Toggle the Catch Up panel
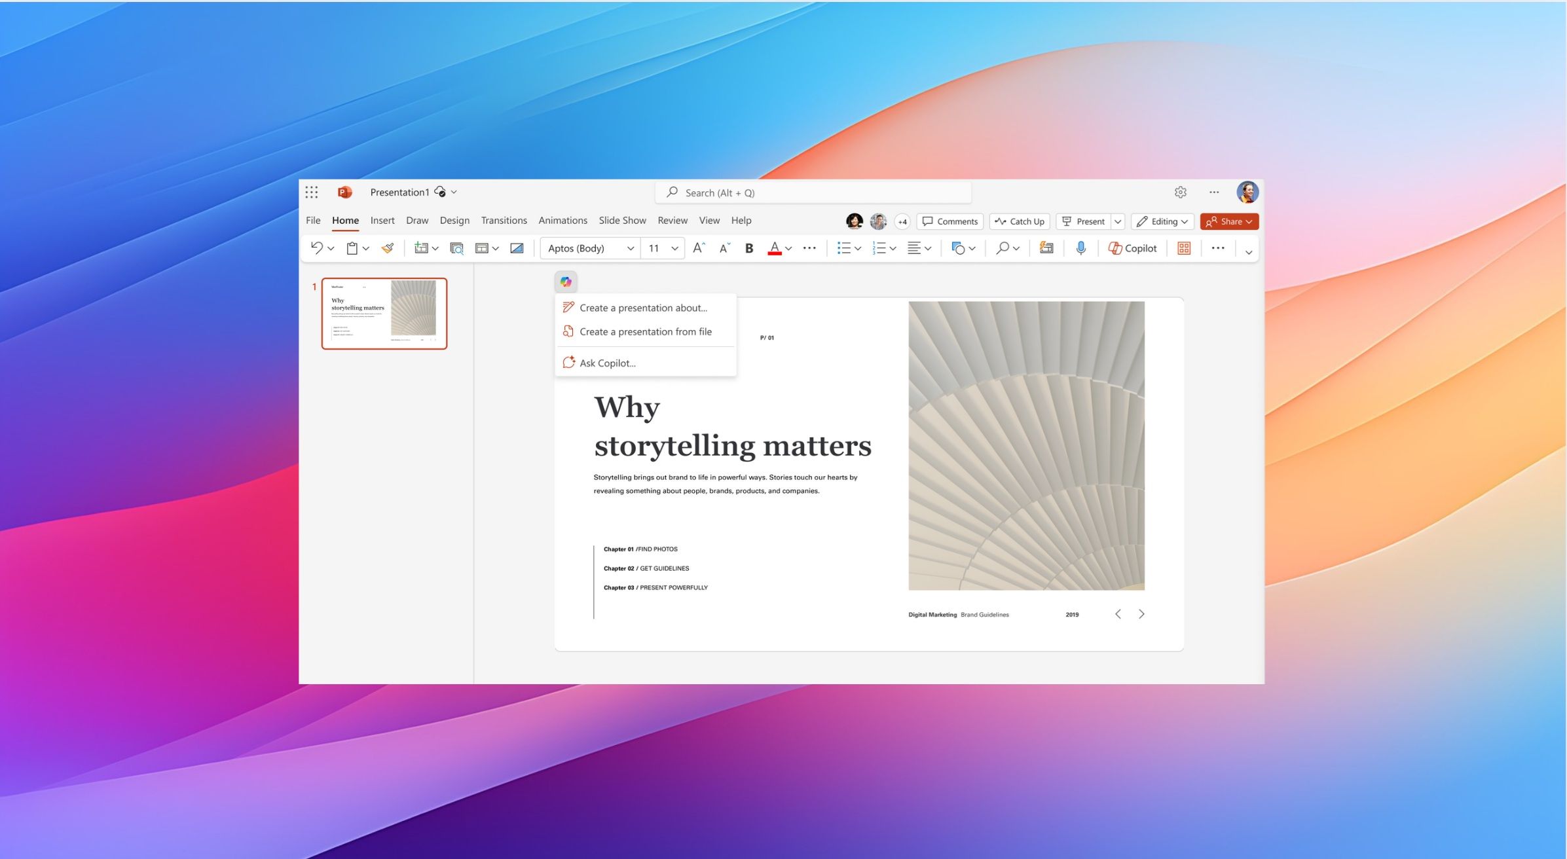1567x859 pixels. (x=1019, y=221)
